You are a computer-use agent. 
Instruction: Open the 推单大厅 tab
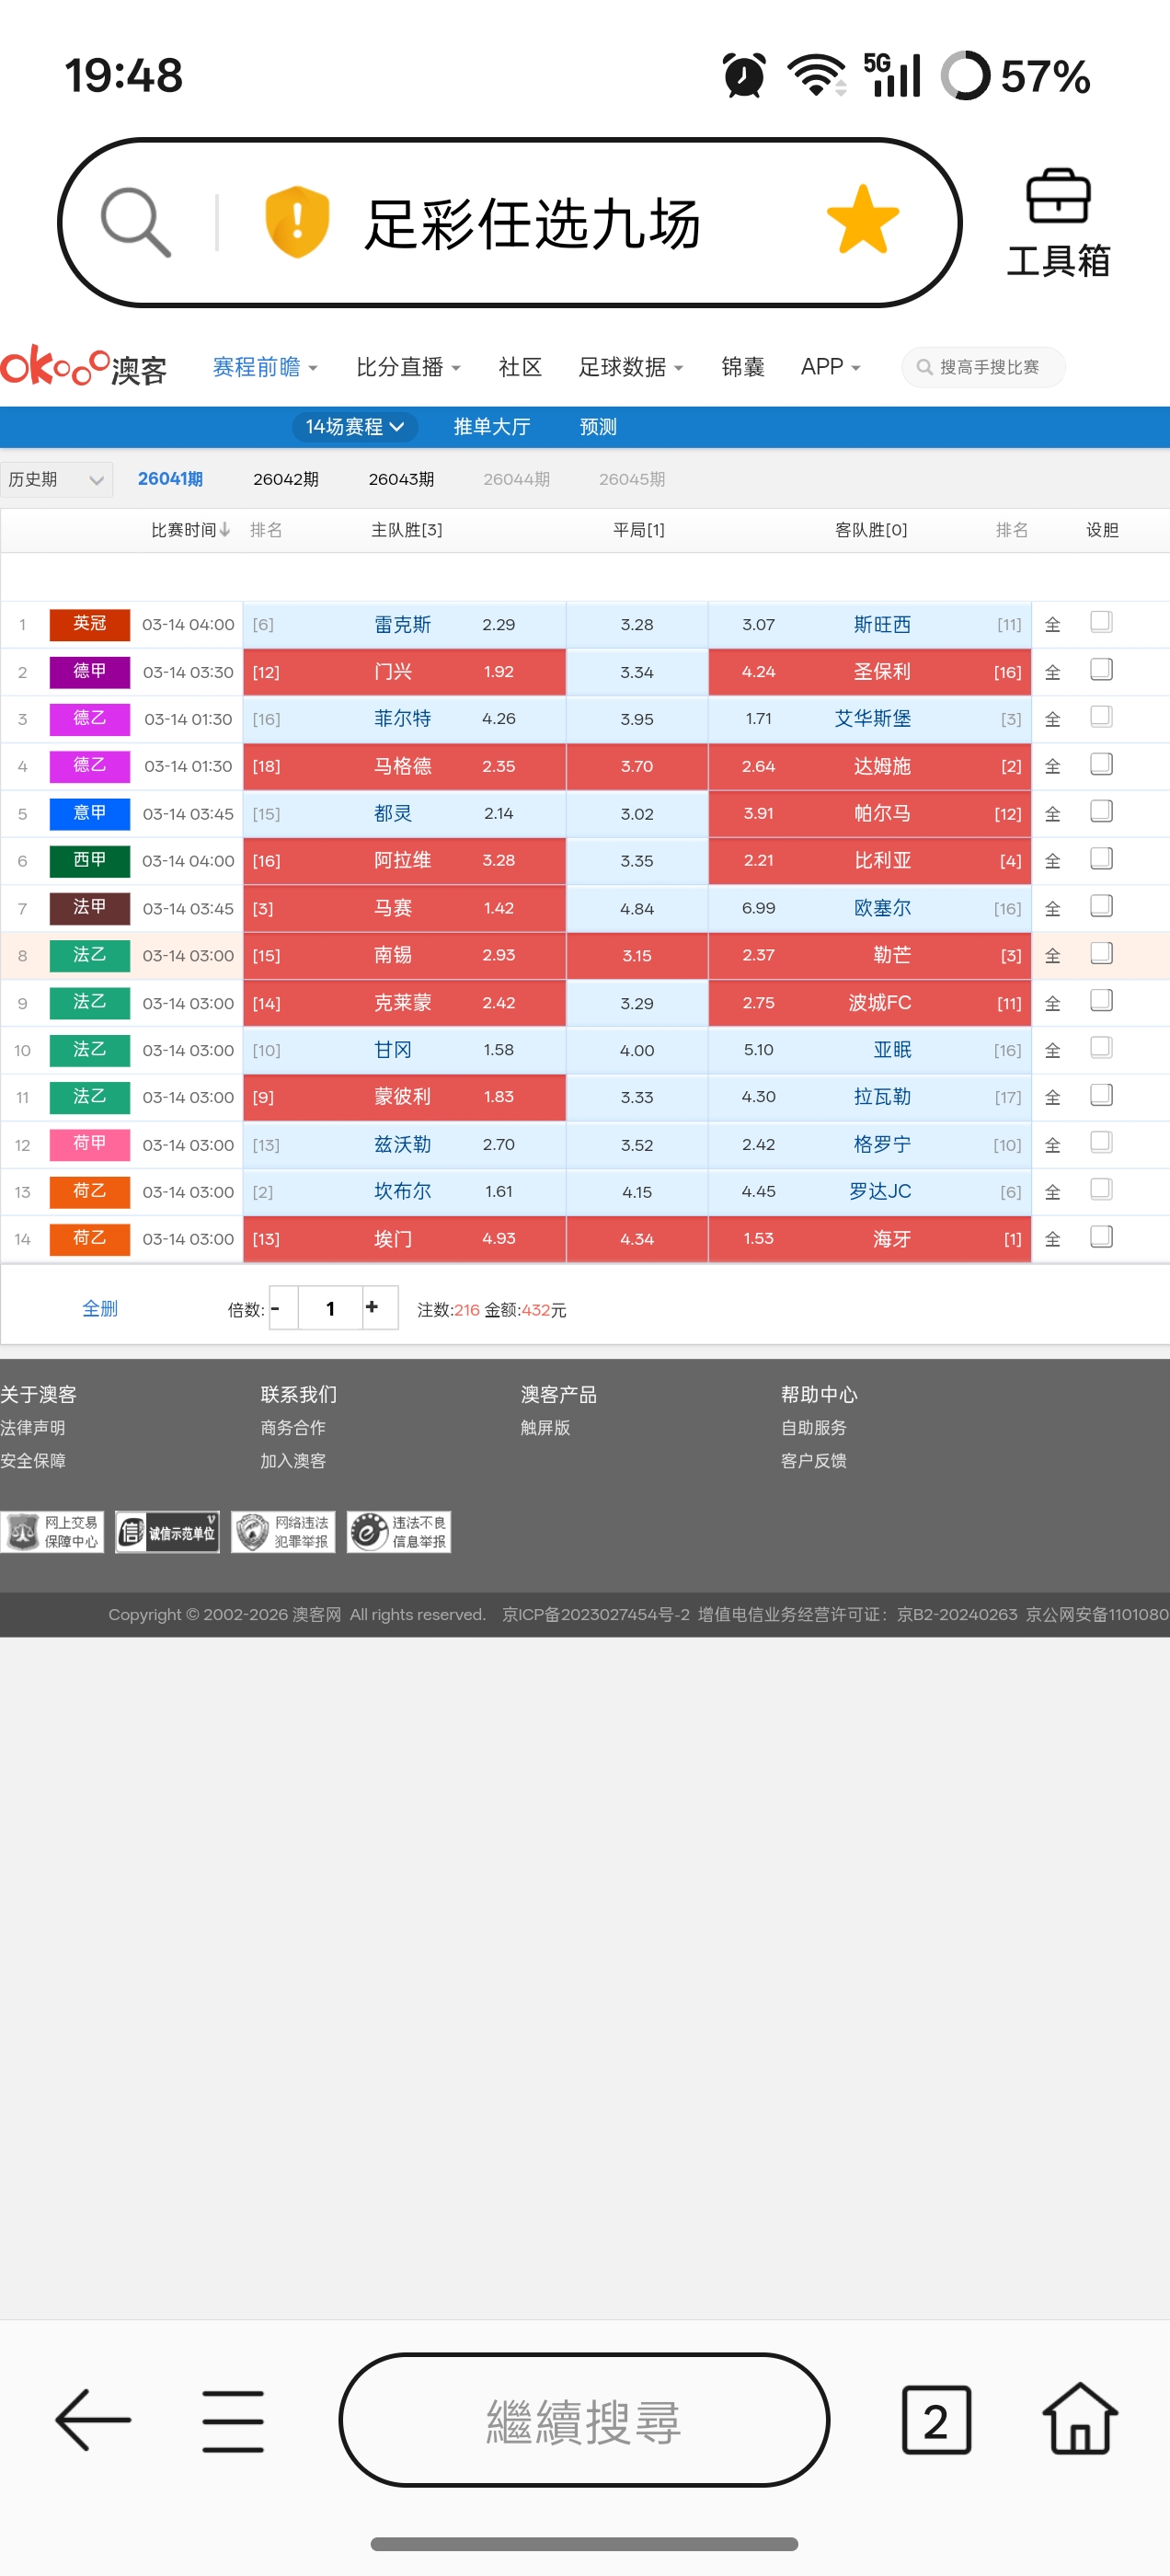491,427
